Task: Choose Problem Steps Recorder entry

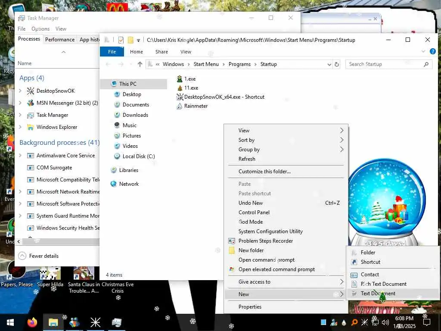Action: (286, 241)
